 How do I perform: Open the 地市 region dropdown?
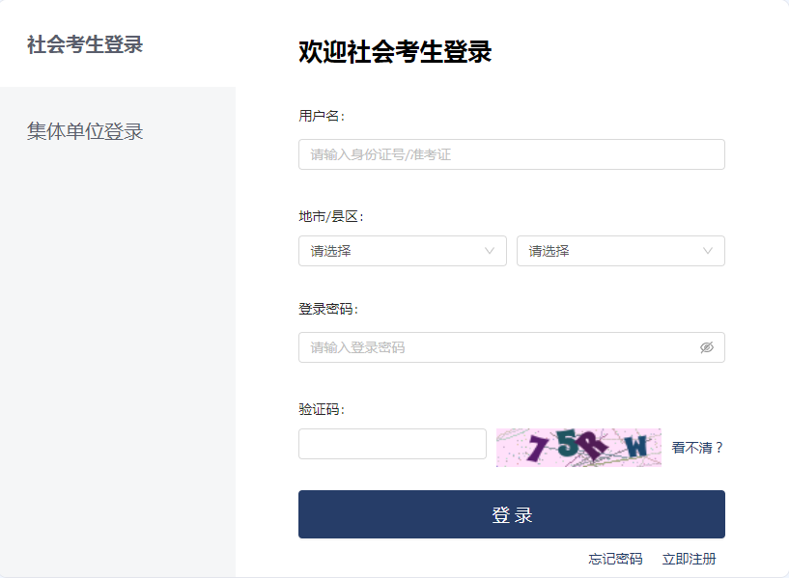coord(402,251)
